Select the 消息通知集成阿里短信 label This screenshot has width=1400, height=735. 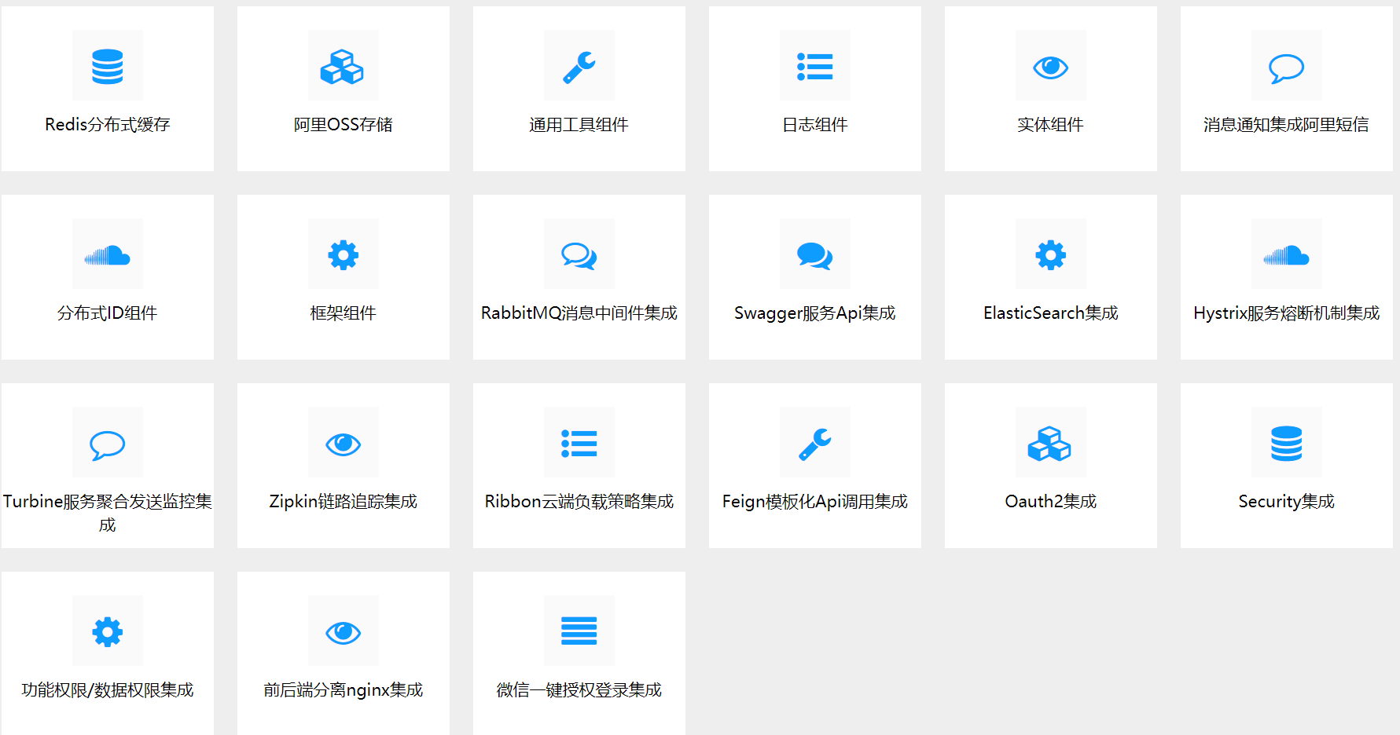click(x=1287, y=124)
